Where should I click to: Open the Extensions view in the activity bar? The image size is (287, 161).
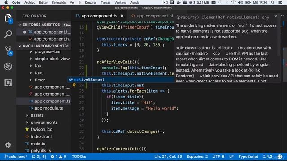pos(8,82)
